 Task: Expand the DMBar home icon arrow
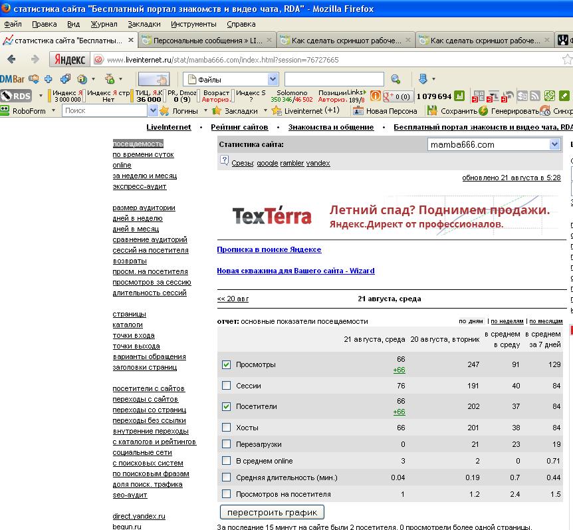tap(93, 79)
